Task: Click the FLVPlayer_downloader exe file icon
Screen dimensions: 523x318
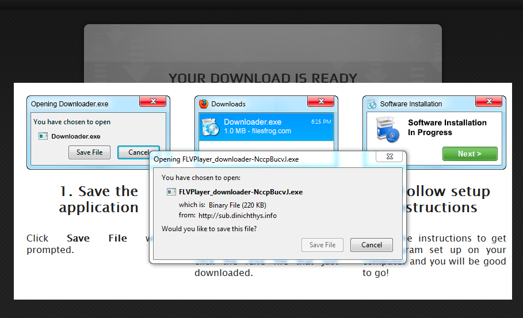Action: (x=171, y=192)
